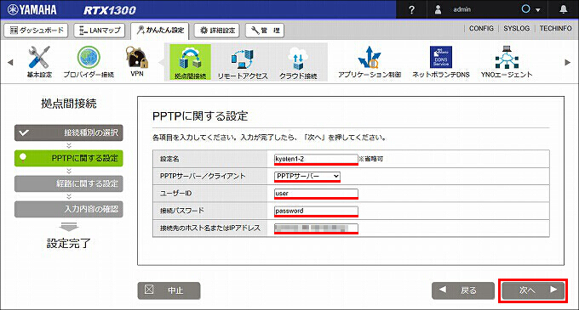The width and height of the screenshot is (579, 310).
Task: Click the 戻る back button
Action: (x=463, y=290)
